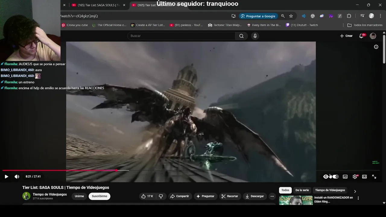
Task: Open The Official Home bookmark
Action: coord(109,25)
